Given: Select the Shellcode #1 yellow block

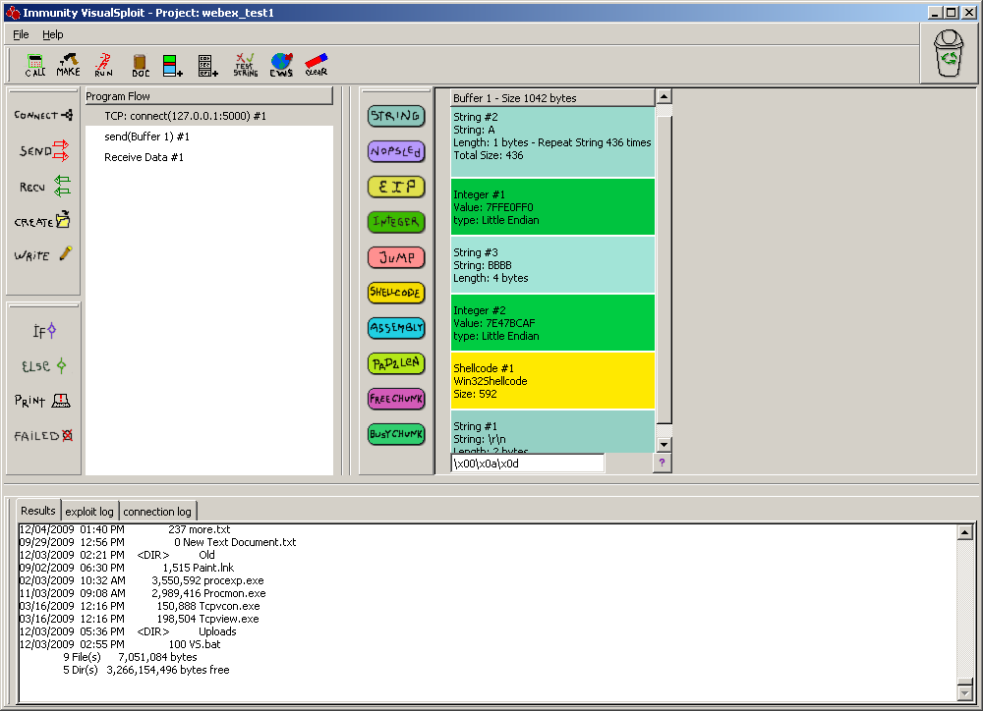Looking at the screenshot, I should (552, 381).
